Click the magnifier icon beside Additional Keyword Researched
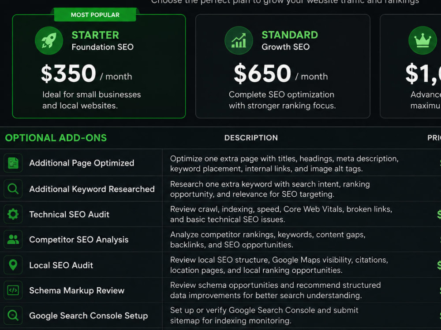441x330 pixels. (13, 189)
